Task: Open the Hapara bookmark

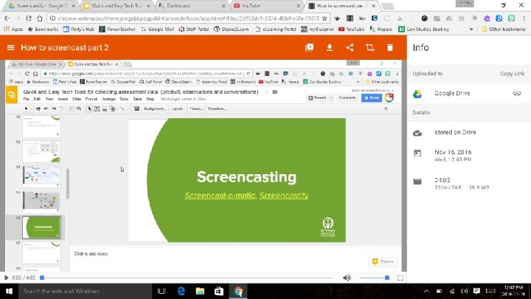Action: click(381, 29)
